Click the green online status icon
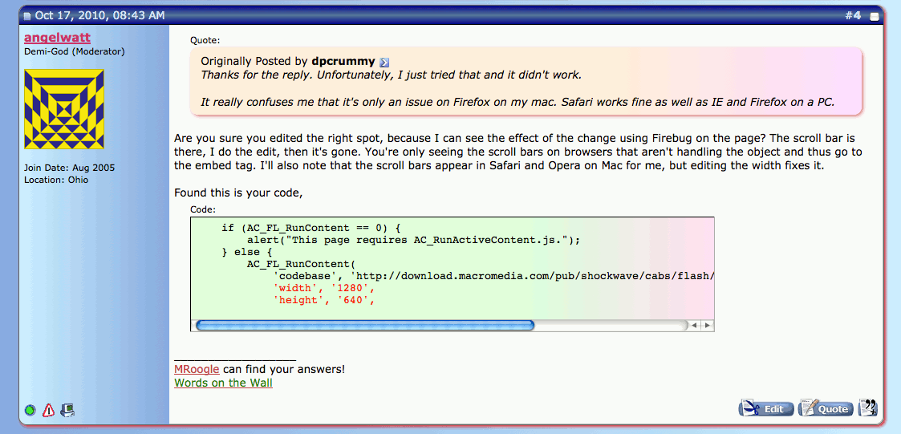The height and width of the screenshot is (434, 901). 30,410
